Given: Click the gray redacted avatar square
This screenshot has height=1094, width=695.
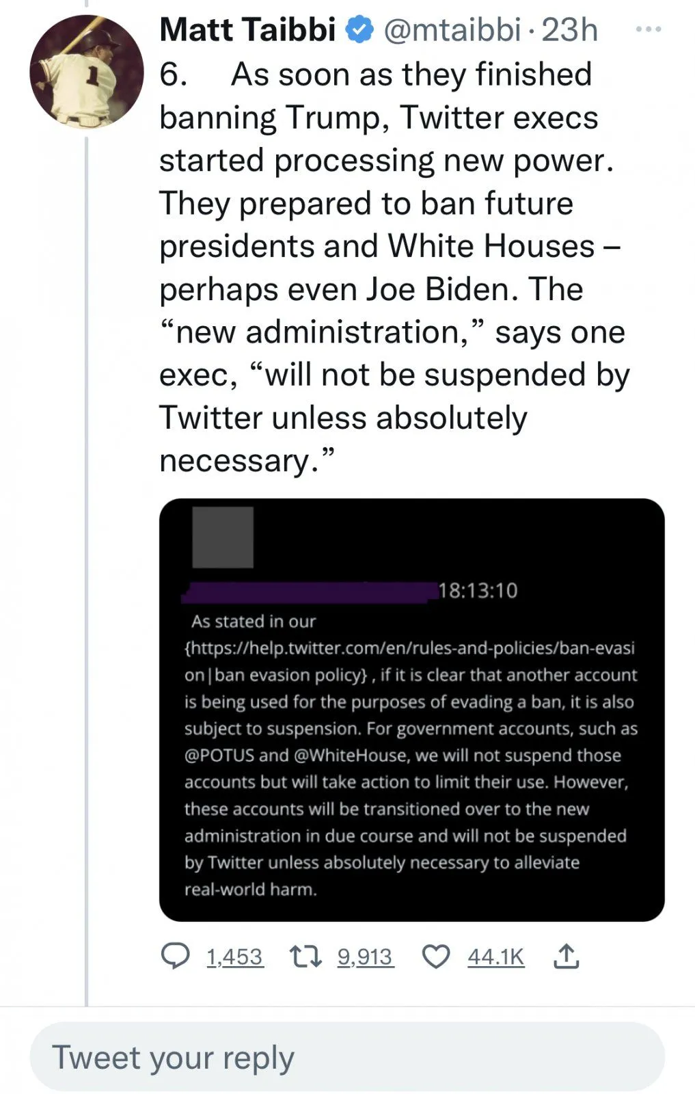Looking at the screenshot, I should 223,537.
